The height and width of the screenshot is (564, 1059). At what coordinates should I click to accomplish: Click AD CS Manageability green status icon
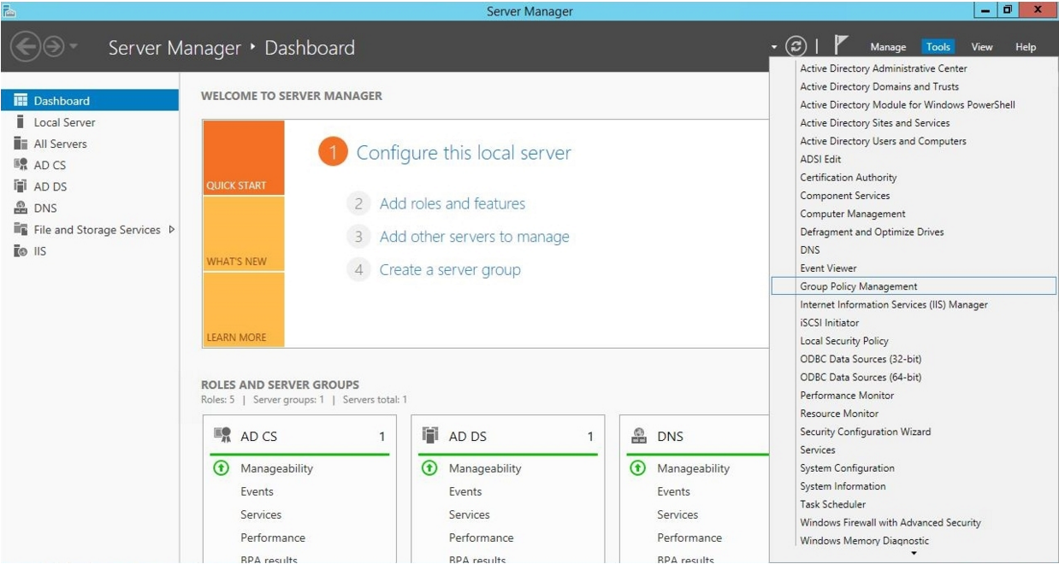pyautogui.click(x=219, y=468)
